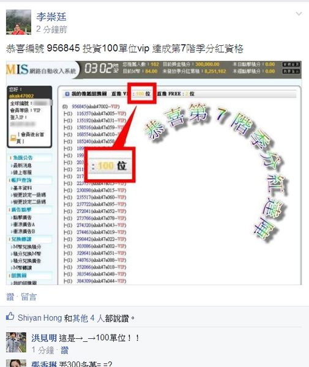Click the thumbs-up like icon
Image resolution: width=309 pixels, height=367 pixels.
pyautogui.click(x=10, y=316)
